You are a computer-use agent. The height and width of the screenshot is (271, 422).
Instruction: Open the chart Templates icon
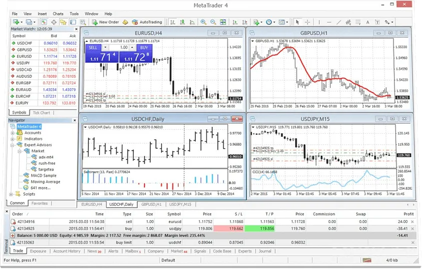coord(282,22)
